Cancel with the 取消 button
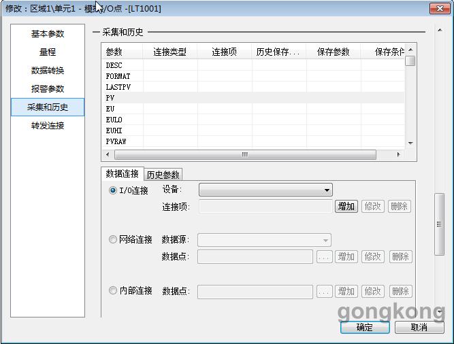 point(419,328)
